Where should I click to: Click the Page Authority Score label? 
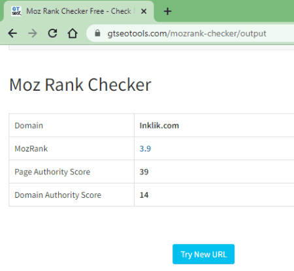coord(52,172)
